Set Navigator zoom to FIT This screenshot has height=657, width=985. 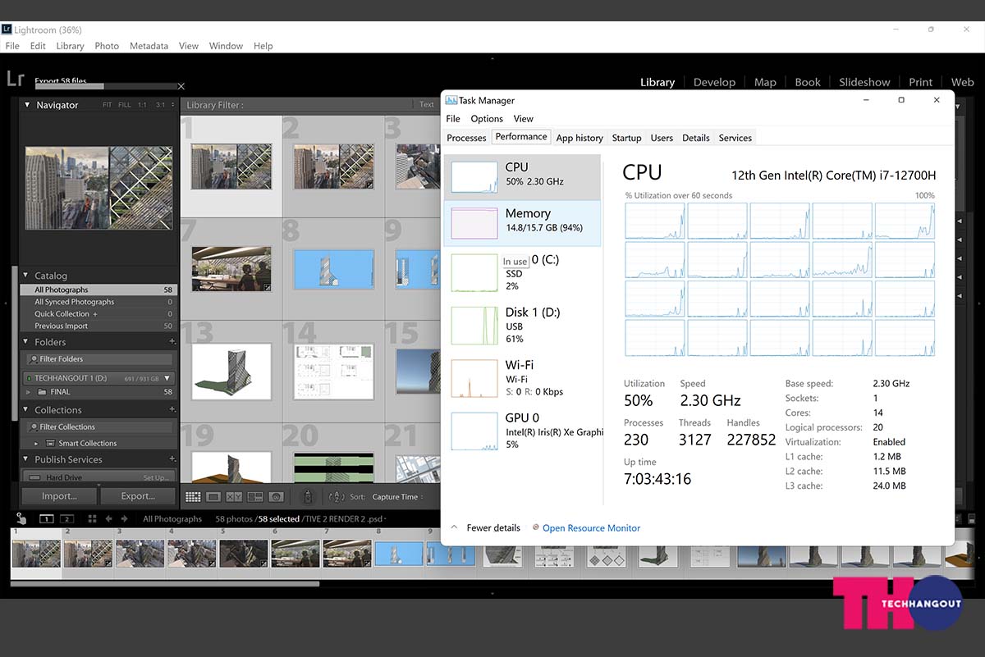coord(108,105)
